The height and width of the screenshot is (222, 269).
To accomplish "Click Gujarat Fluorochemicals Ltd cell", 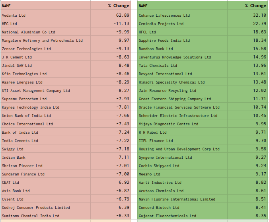I will (182, 216).
